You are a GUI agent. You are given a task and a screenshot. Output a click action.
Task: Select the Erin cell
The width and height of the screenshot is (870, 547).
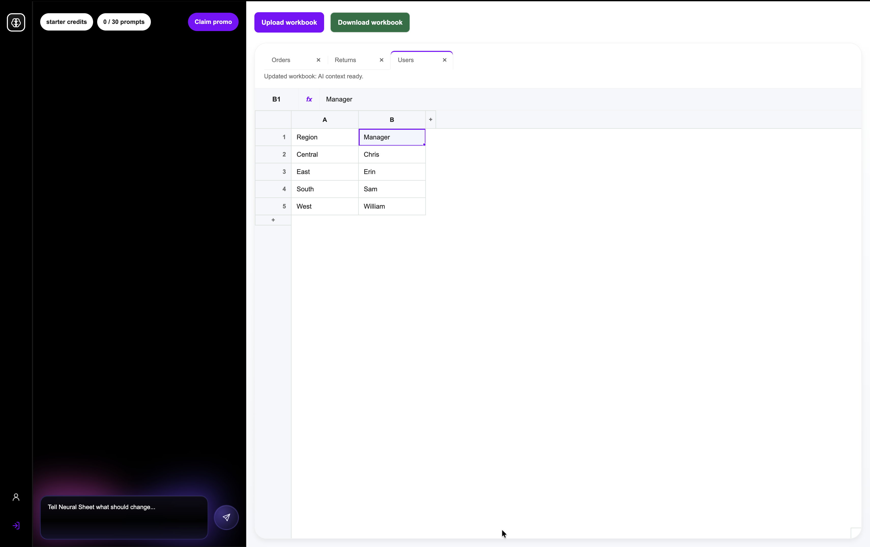392,172
